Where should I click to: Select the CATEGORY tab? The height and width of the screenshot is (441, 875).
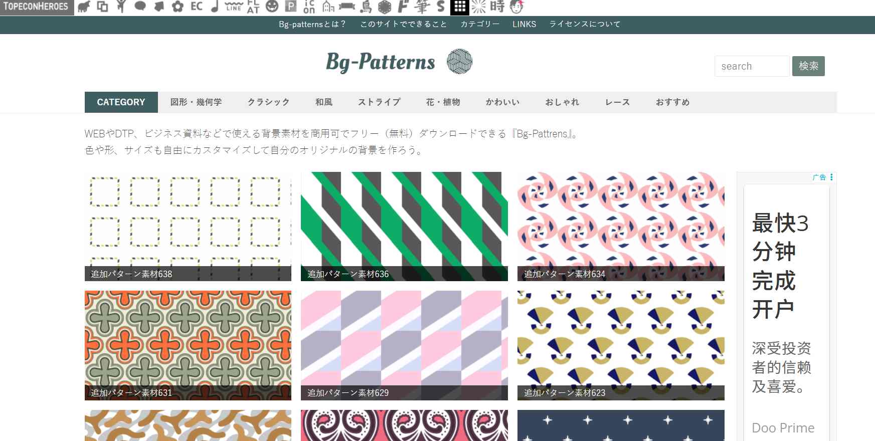tap(121, 102)
